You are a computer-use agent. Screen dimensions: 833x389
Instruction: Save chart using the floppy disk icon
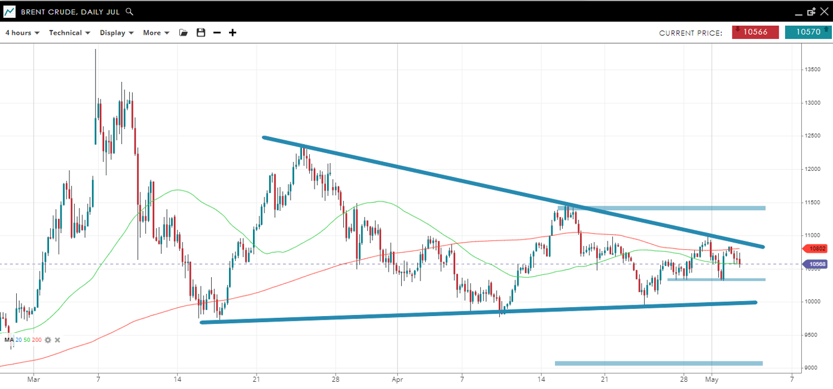point(201,33)
